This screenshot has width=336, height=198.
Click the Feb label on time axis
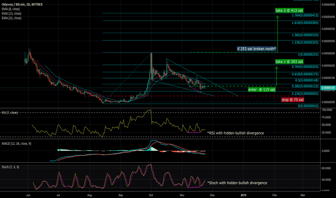(x=274, y=195)
